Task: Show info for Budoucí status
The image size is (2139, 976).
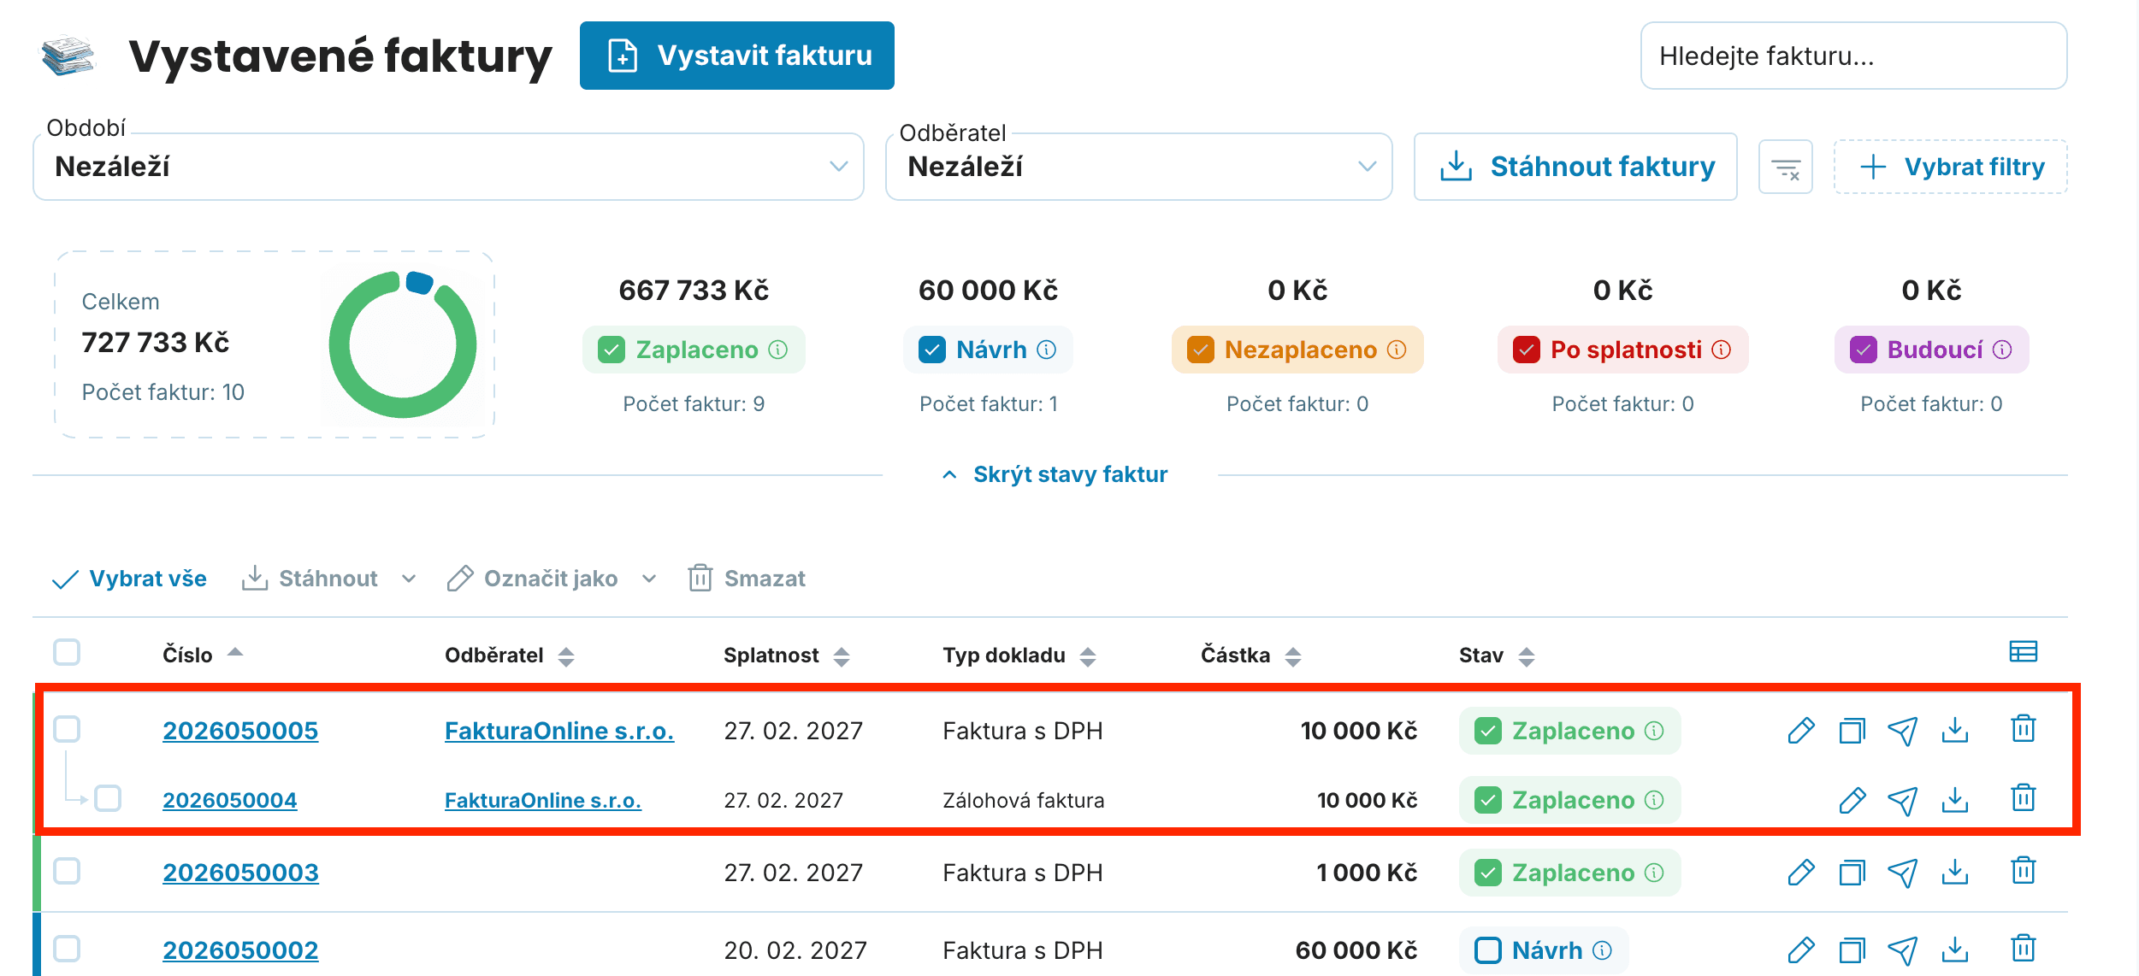Action: tap(2002, 350)
